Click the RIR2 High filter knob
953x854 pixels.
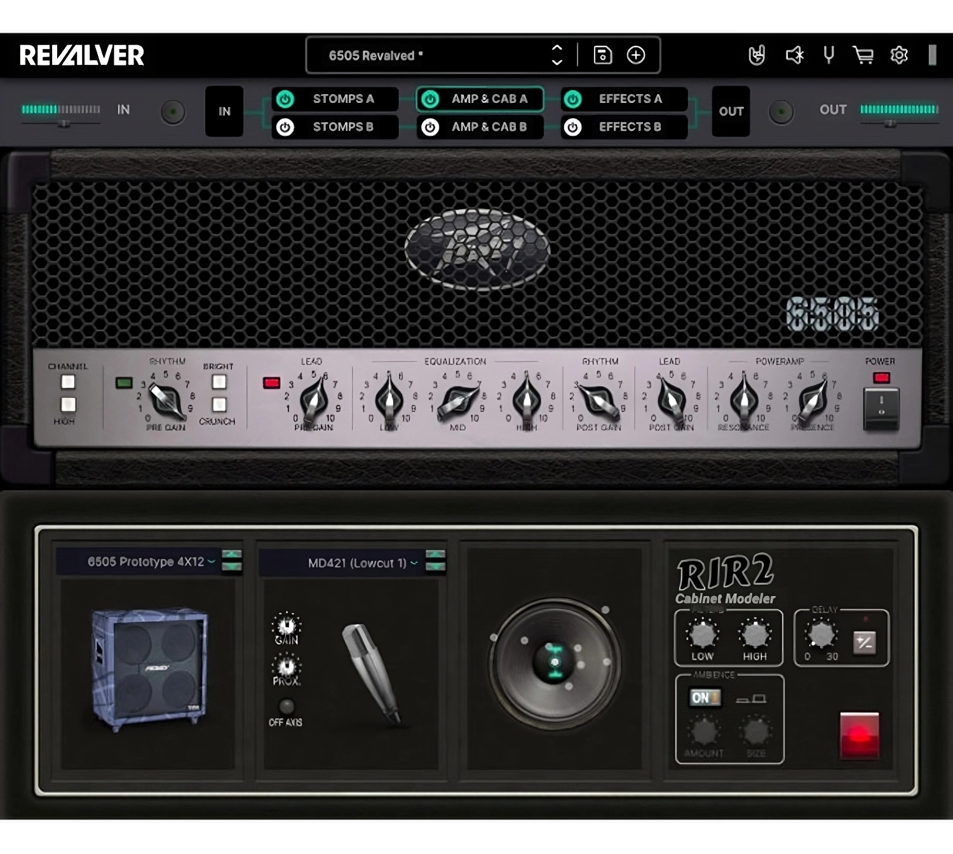coord(755,634)
